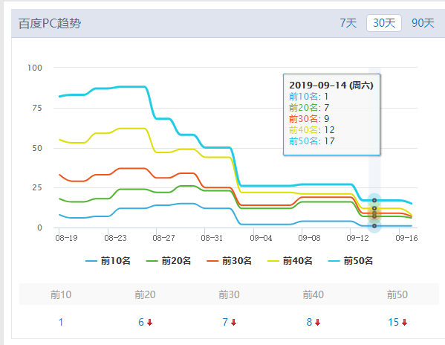The image size is (445, 345).
Task: Open the 前30 keyword count 7
Action: tap(225, 322)
